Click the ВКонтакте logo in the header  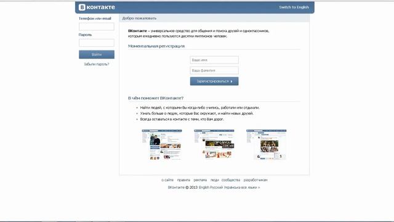point(97,7)
